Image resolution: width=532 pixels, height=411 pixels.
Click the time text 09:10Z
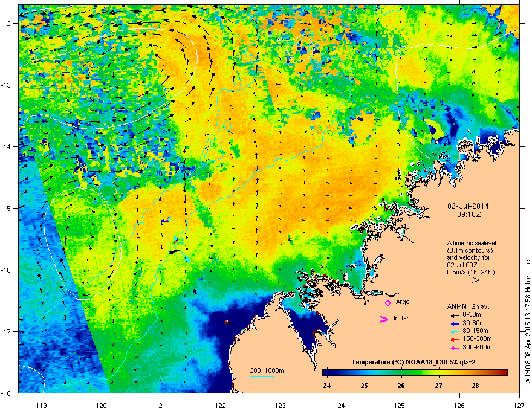point(469,215)
